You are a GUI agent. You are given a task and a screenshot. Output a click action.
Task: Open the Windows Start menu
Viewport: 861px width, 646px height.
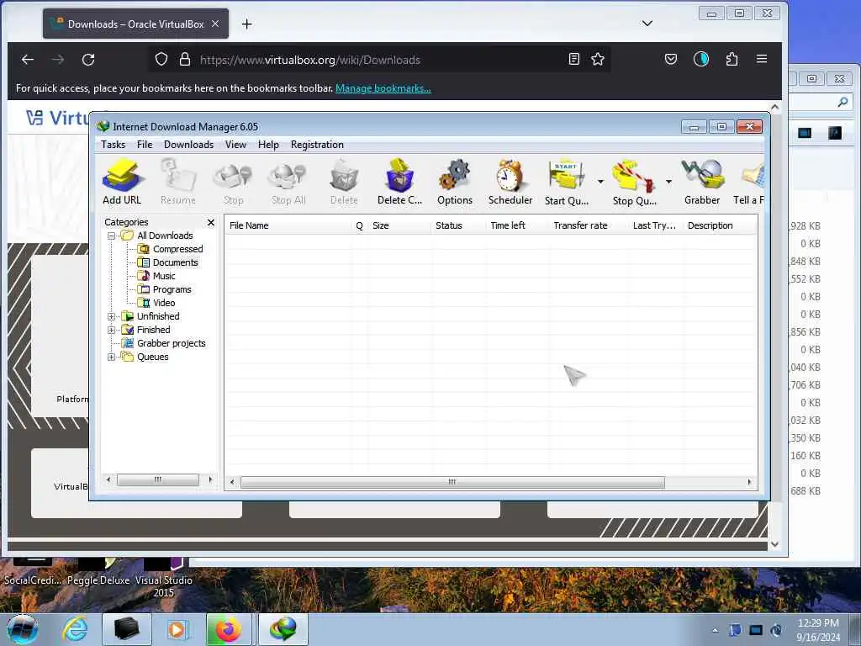pos(22,629)
